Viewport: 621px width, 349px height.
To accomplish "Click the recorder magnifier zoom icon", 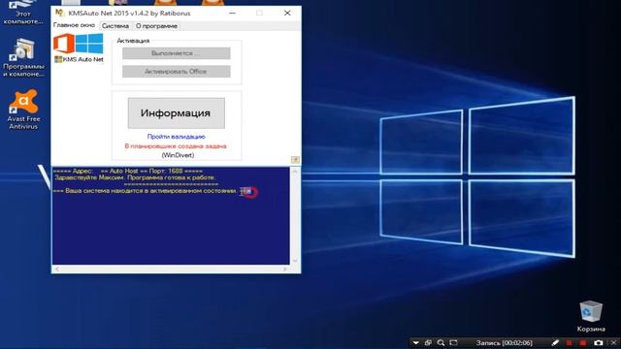I will [x=441, y=342].
